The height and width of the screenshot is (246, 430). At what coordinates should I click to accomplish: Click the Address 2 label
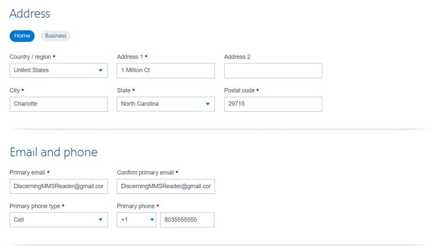coord(237,57)
